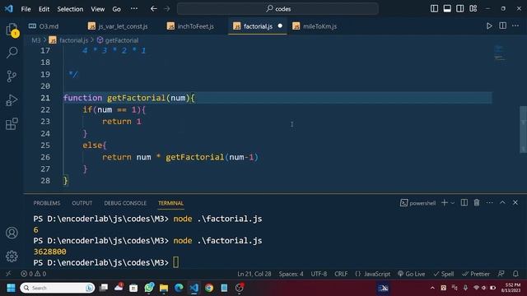Open File Explorer from the taskbar
The image size is (527, 296).
pos(164,288)
